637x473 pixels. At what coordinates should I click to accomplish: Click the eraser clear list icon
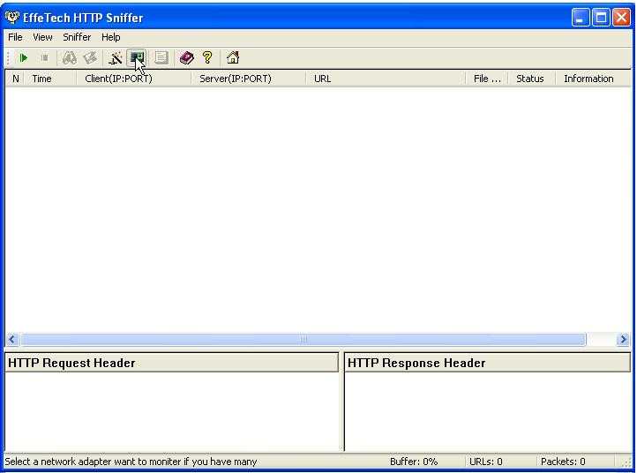pyautogui.click(x=90, y=58)
